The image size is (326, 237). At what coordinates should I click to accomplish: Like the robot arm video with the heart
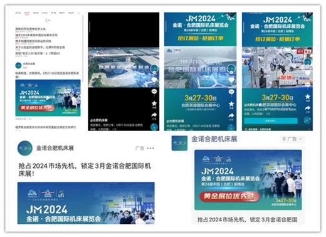pos(308,73)
